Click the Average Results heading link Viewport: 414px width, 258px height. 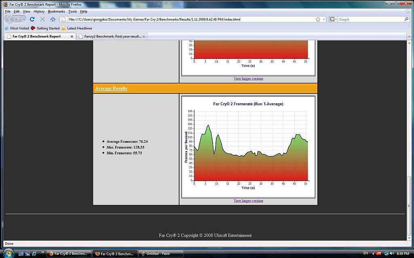pyautogui.click(x=111, y=88)
